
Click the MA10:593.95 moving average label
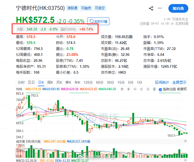point(51,89)
